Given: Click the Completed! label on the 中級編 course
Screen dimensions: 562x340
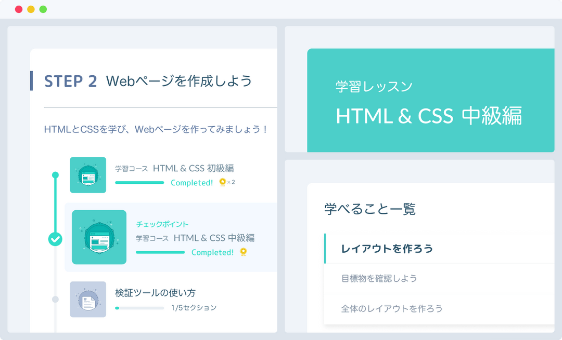Looking at the screenshot, I should coord(212,252).
